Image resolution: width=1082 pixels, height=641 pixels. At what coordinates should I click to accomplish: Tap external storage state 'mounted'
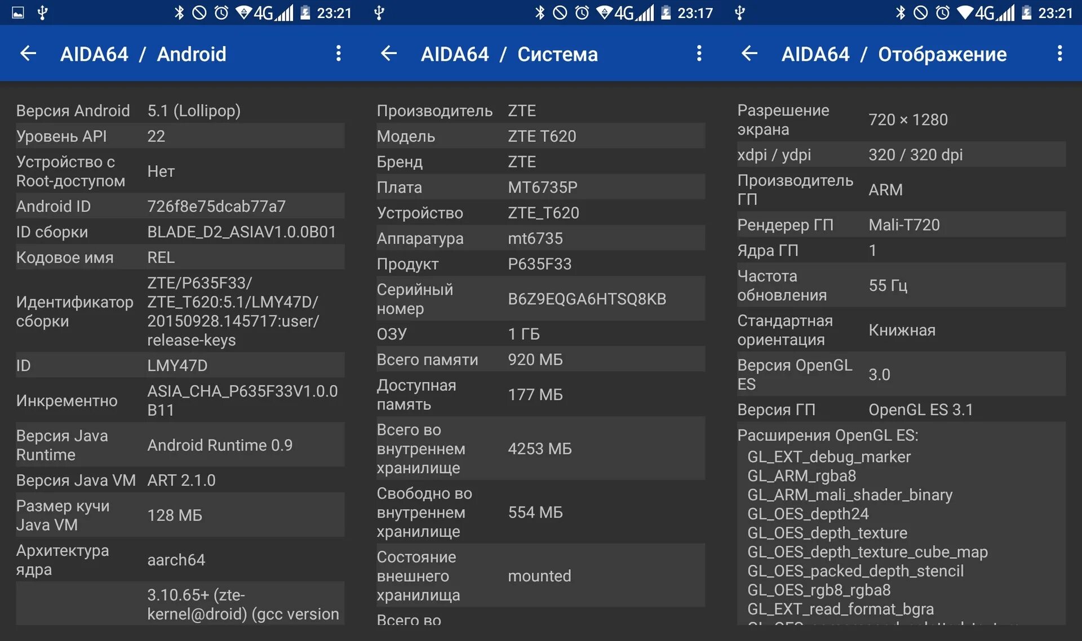point(539,576)
